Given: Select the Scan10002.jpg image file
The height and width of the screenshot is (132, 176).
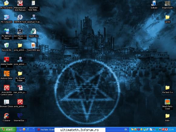Looking at the screenshot, I should 33,47.
